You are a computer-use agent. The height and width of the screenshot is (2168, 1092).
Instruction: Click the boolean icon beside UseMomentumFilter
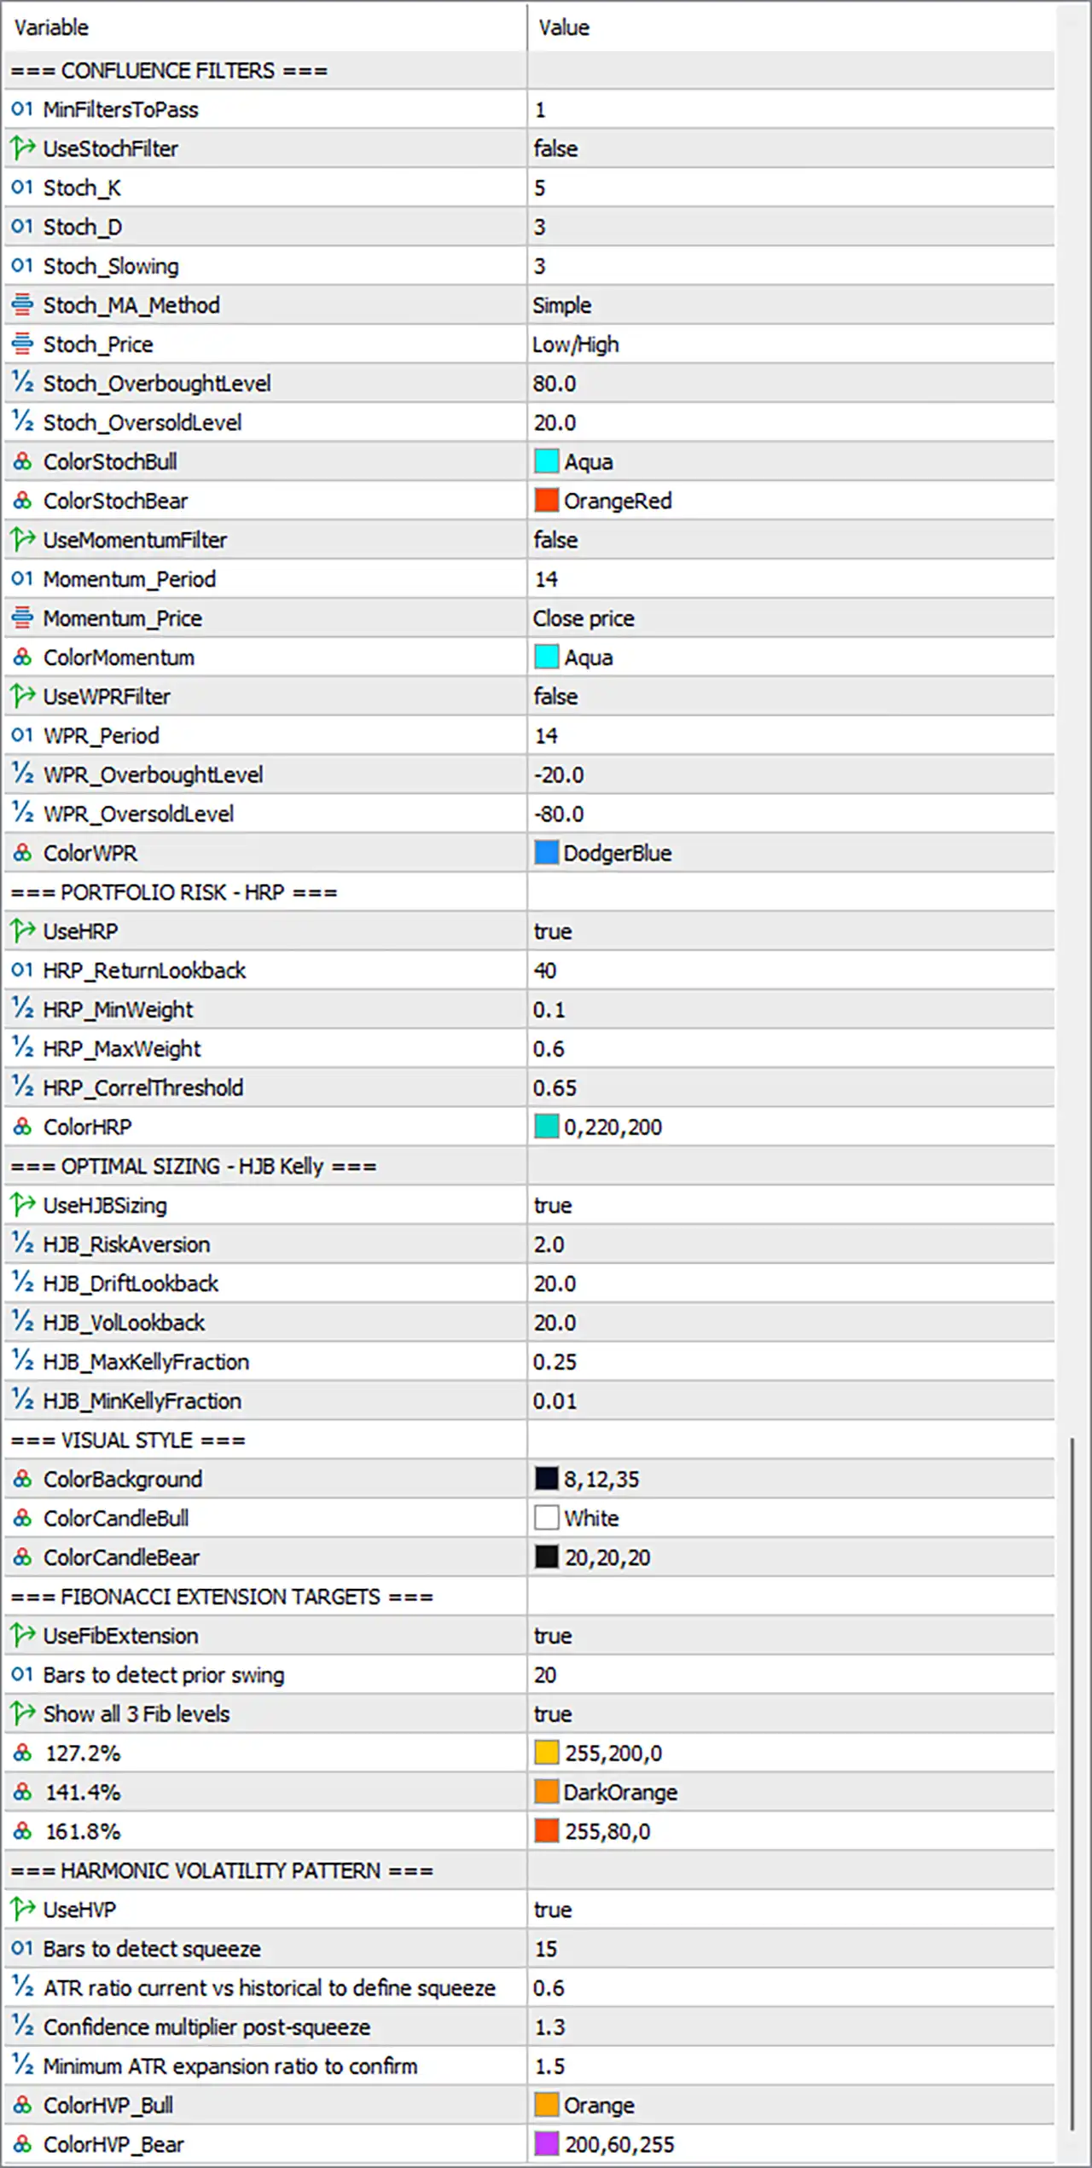click(22, 540)
